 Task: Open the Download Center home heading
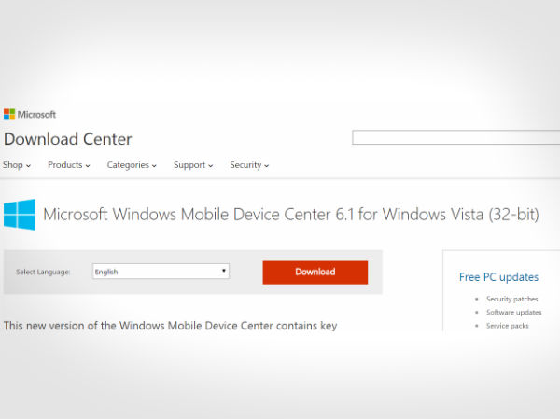coord(67,139)
